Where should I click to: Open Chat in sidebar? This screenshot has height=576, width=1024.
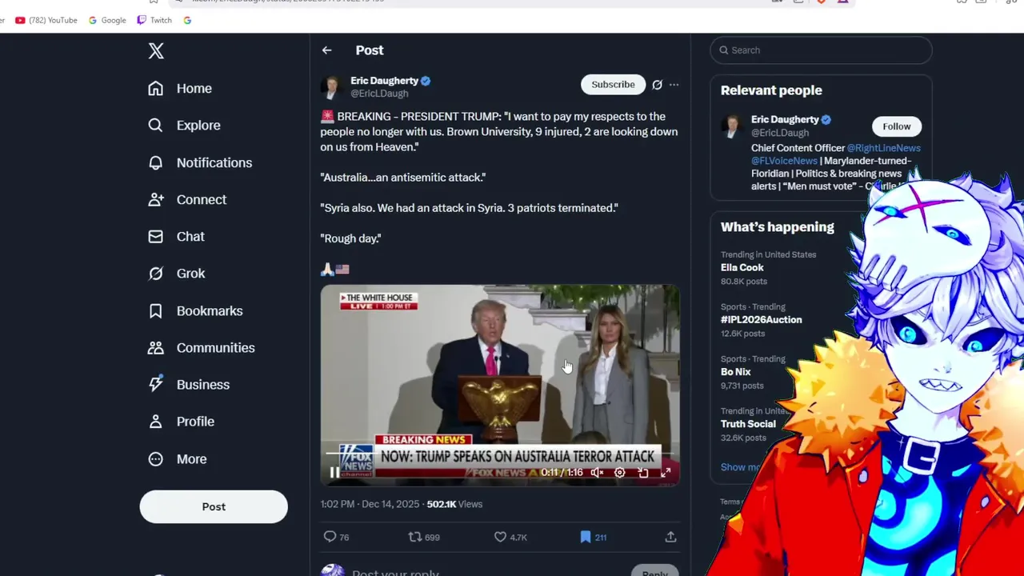pyautogui.click(x=176, y=237)
